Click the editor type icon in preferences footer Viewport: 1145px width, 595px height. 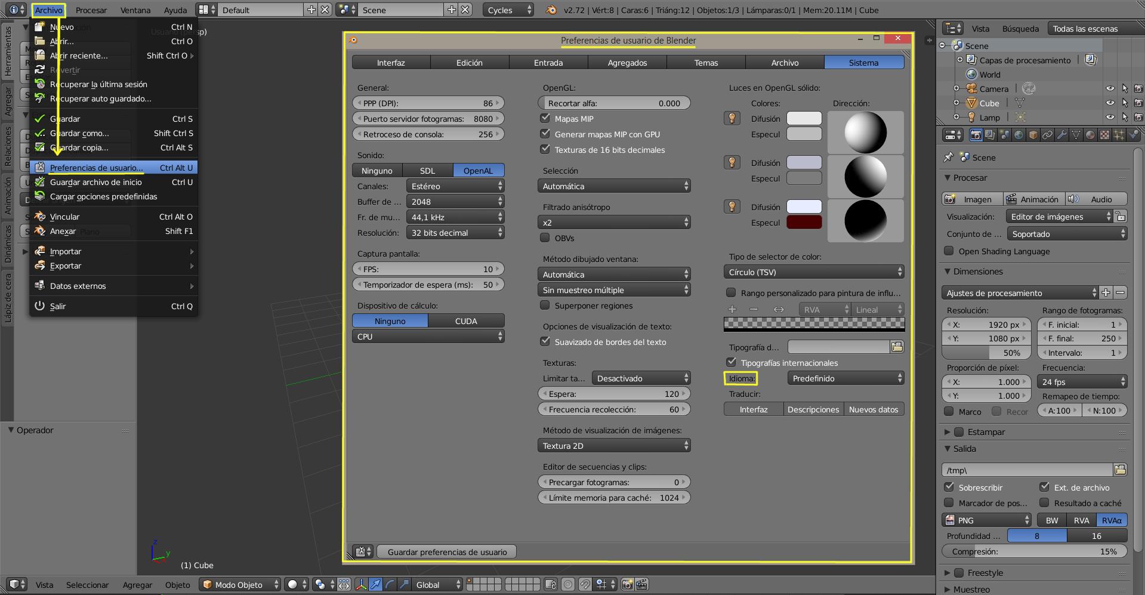point(362,552)
